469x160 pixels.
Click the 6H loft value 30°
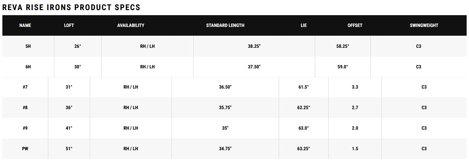click(x=78, y=67)
